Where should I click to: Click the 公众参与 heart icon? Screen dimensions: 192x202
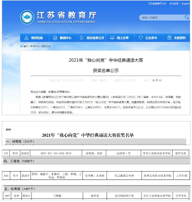coord(141,38)
